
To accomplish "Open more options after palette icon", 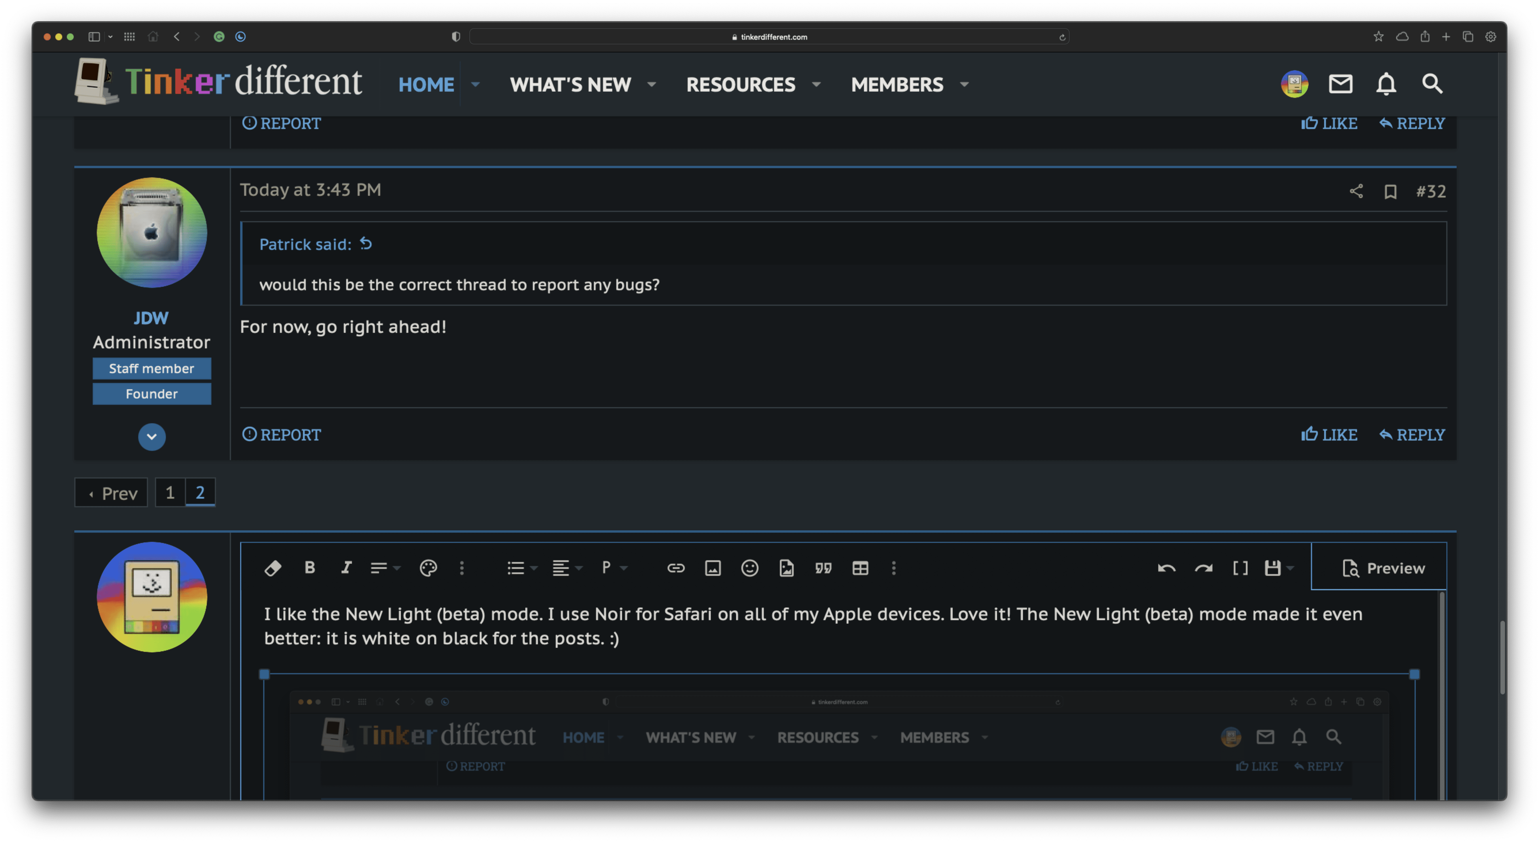I will tap(462, 567).
